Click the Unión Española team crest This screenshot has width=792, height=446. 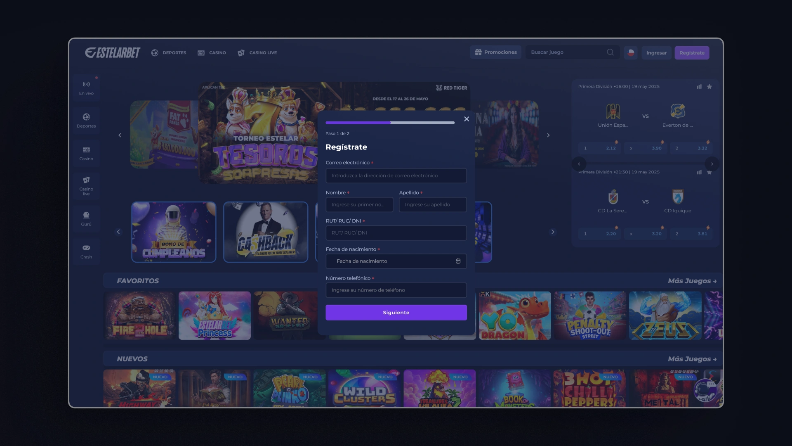click(x=613, y=111)
